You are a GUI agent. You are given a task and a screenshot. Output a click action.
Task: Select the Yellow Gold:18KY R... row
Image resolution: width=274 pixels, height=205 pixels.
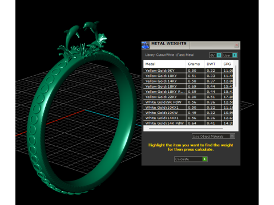tap(188, 92)
